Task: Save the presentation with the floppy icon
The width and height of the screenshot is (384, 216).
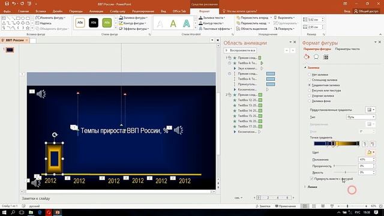Action: click(7, 4)
